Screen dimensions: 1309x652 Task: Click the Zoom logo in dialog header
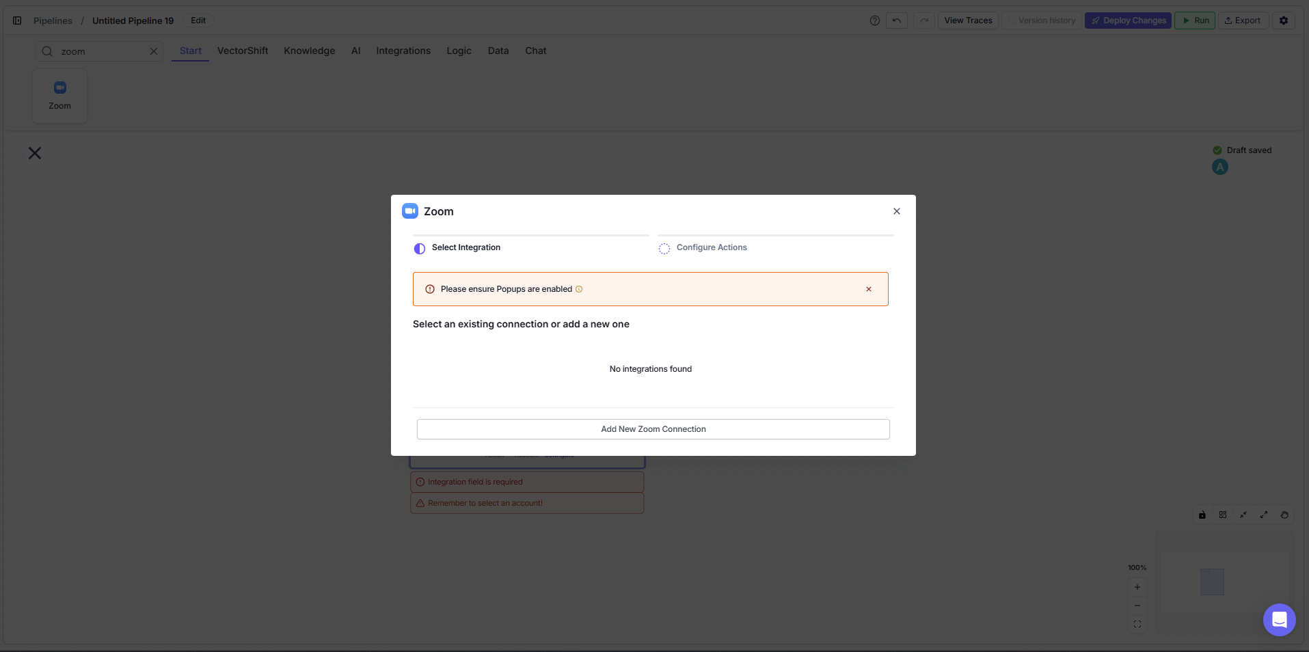coord(410,211)
